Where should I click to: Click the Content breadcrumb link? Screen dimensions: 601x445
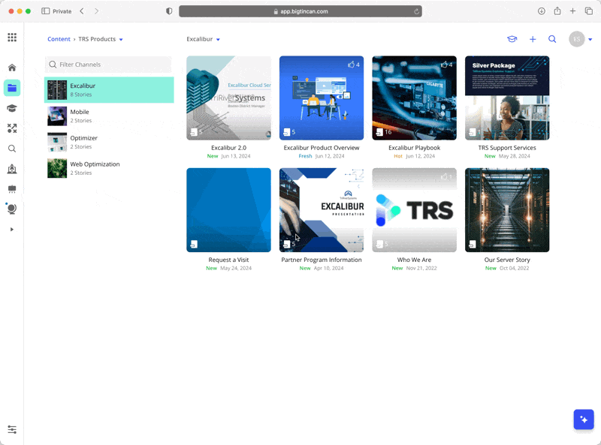click(x=59, y=39)
